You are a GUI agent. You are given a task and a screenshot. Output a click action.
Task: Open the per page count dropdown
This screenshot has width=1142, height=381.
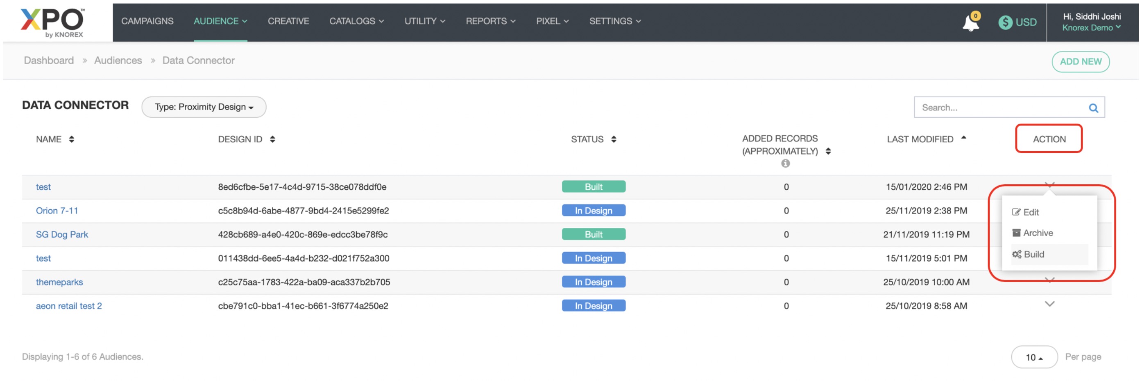coord(1034,357)
